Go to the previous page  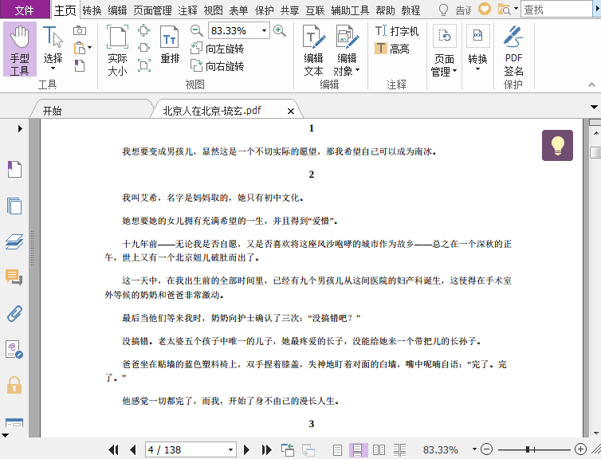click(133, 449)
